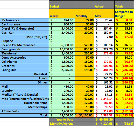Select the 1 Time Costs compared cell

pos(124,111)
